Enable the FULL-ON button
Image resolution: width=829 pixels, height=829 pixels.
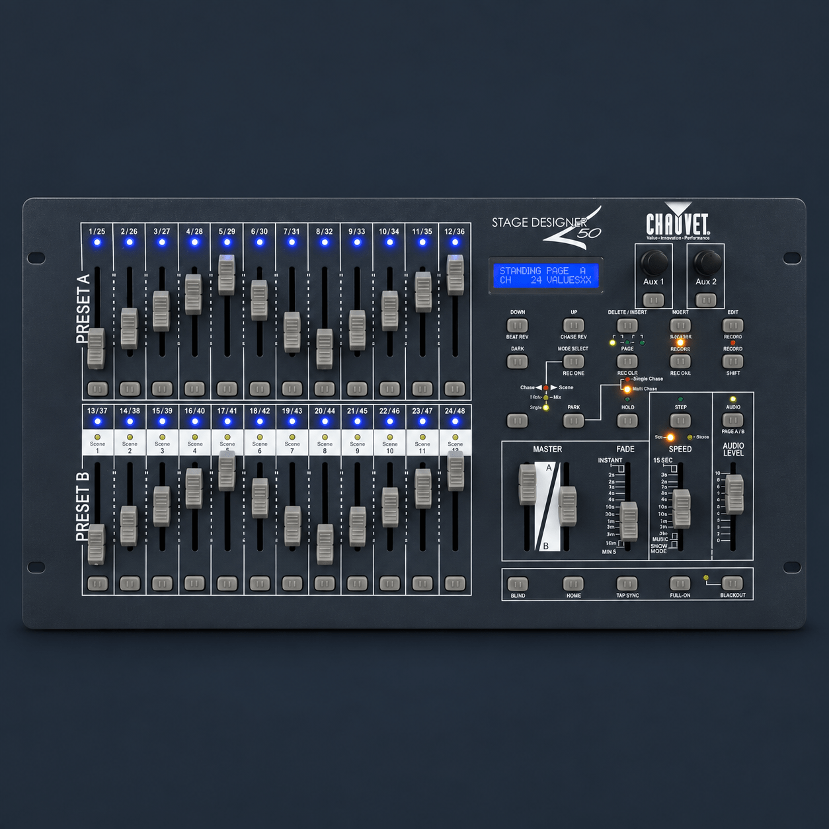coord(680,584)
